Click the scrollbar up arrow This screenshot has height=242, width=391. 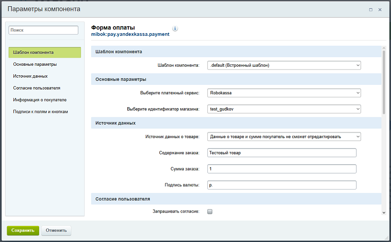[x=384, y=48]
